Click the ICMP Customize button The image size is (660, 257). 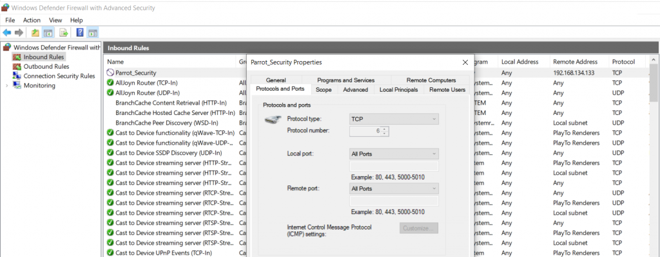[x=419, y=229]
